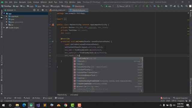The image size is (192, 108).
Task: Click UTF-8 encoding in status bar
Action: click(174, 101)
